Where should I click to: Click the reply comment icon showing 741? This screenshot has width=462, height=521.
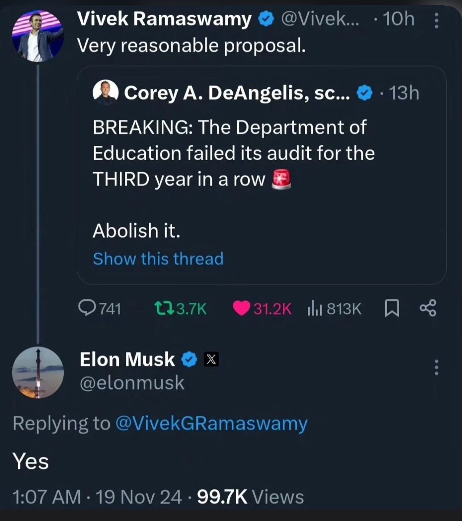88,308
